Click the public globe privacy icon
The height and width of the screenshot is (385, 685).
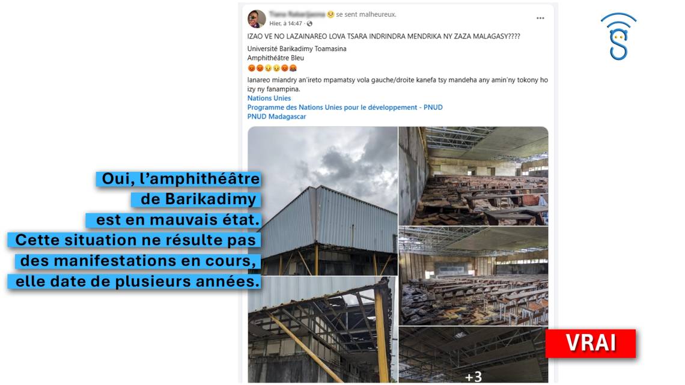[309, 23]
